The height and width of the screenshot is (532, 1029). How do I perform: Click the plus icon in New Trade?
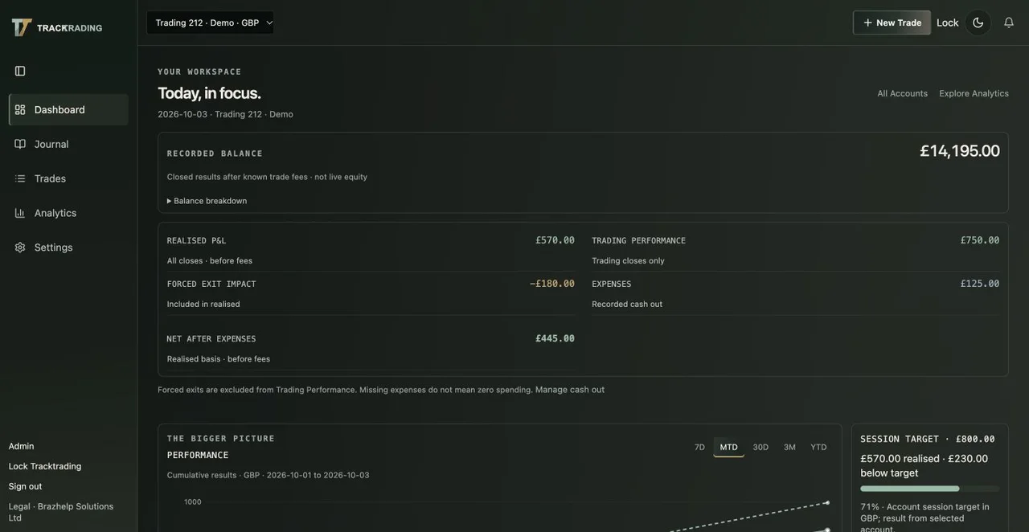click(867, 23)
